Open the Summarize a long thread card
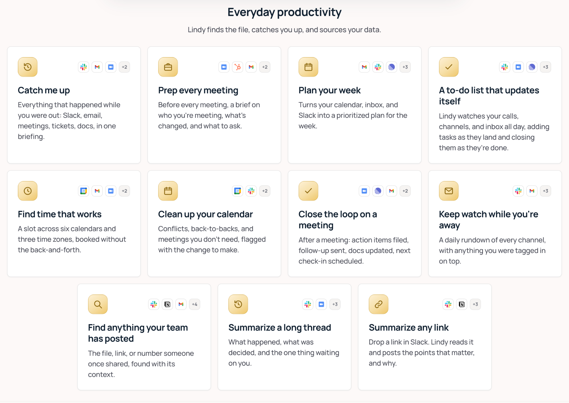 (x=284, y=337)
